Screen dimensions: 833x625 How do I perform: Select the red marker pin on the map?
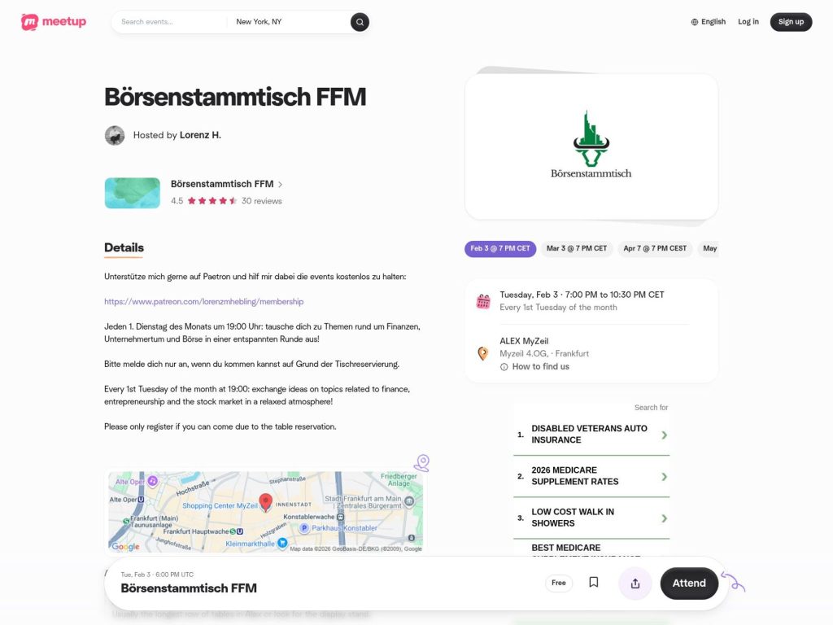[264, 503]
